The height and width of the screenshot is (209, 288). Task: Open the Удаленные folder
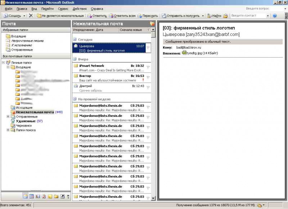click(26, 121)
